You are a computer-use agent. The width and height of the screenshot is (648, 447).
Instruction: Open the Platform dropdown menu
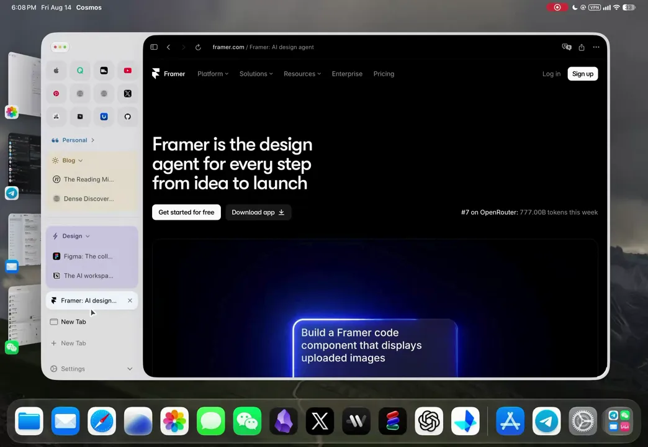tap(213, 74)
